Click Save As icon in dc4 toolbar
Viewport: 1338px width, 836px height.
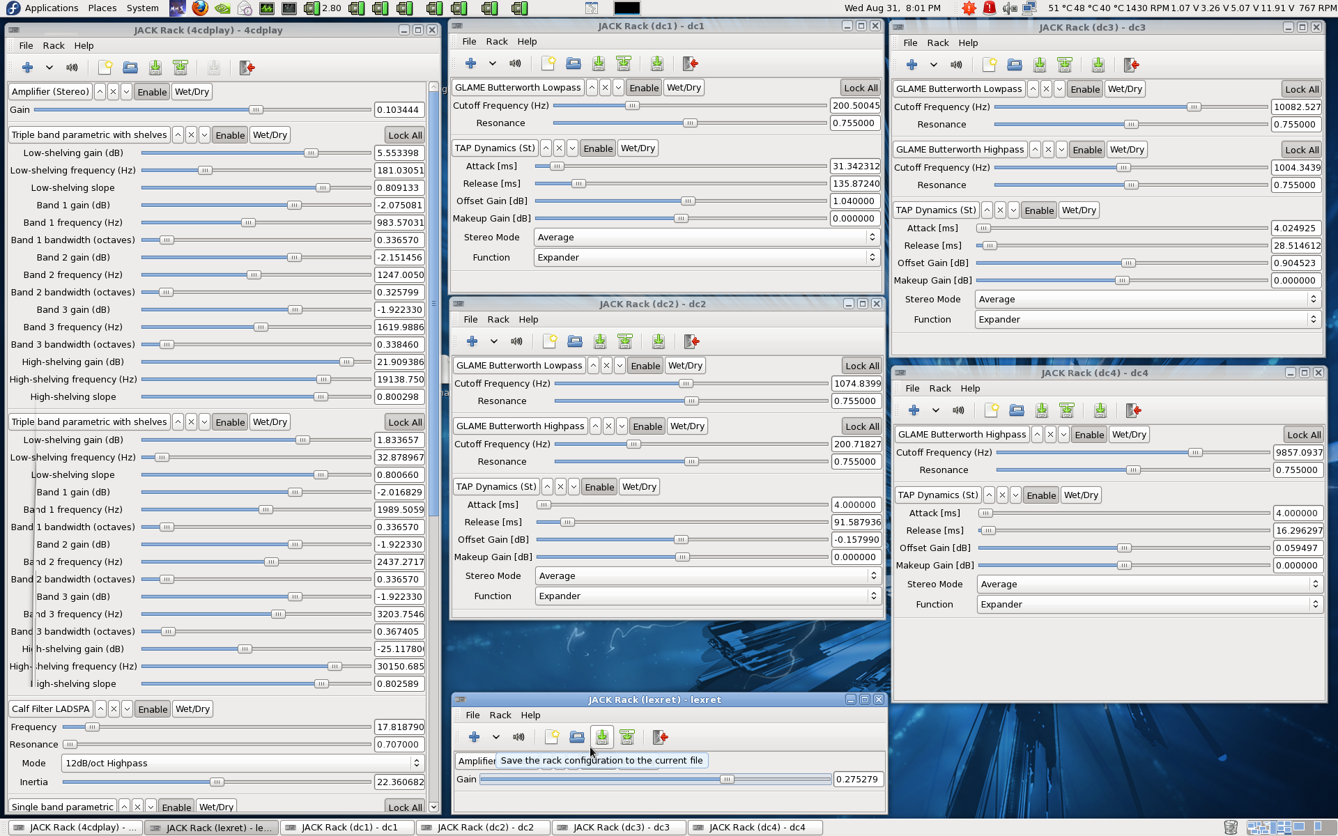tap(1067, 410)
